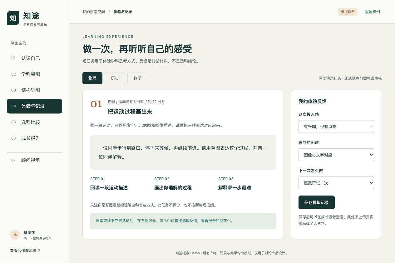Go to 认识自己 in sidebar
Screen dimensions: 395x263
pyautogui.click(x=34, y=58)
